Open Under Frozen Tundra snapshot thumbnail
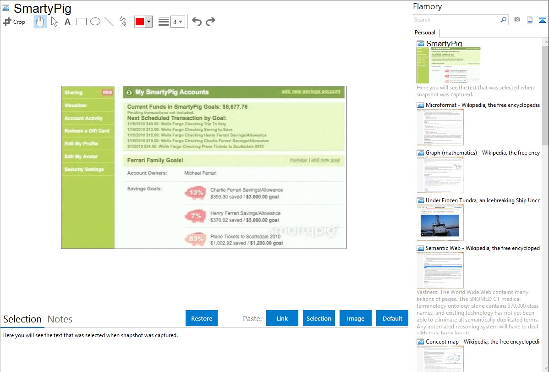The width and height of the screenshot is (549, 372). pyautogui.click(x=440, y=222)
